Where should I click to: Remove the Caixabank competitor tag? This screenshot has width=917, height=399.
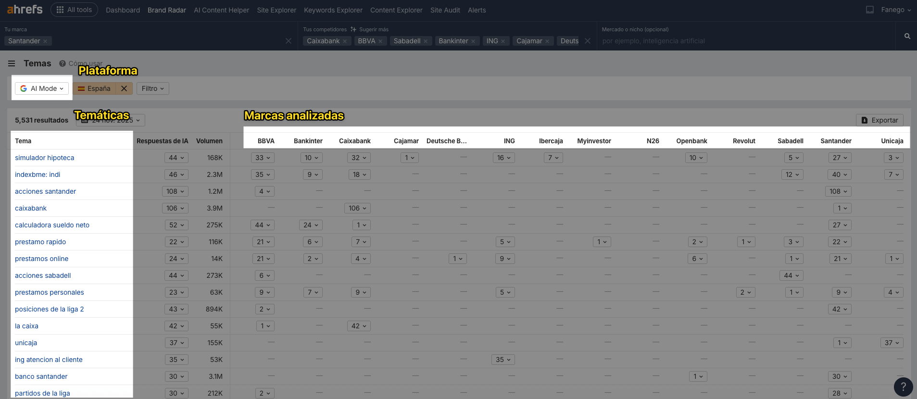(x=345, y=41)
